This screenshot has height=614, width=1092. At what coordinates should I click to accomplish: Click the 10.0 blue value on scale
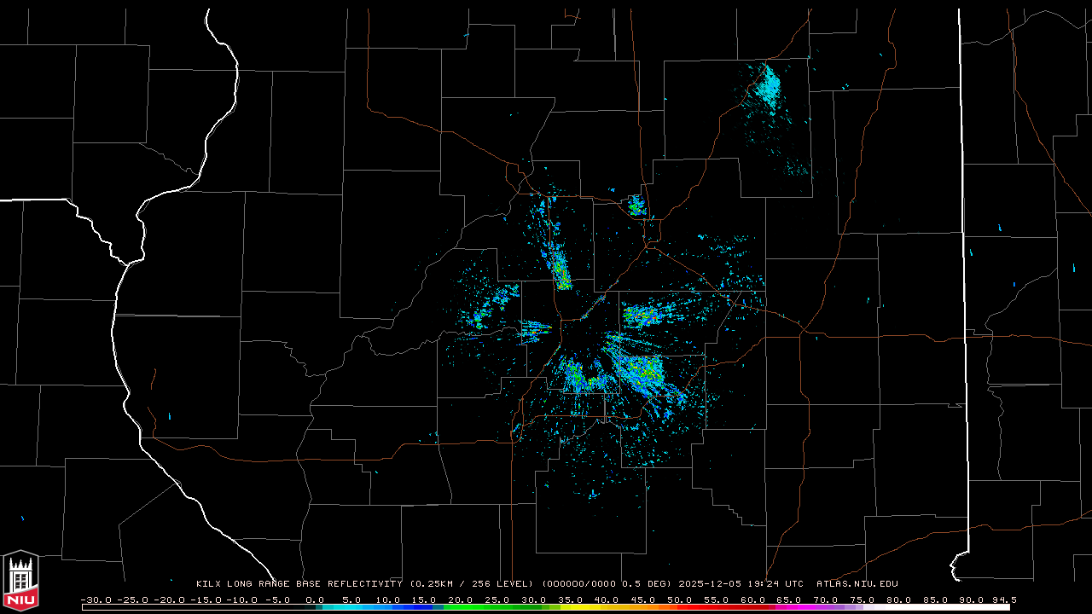click(x=388, y=600)
